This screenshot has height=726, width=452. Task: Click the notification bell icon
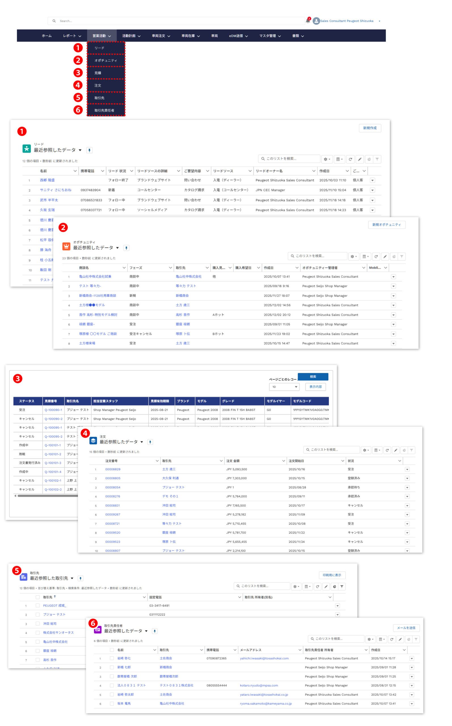tap(308, 21)
